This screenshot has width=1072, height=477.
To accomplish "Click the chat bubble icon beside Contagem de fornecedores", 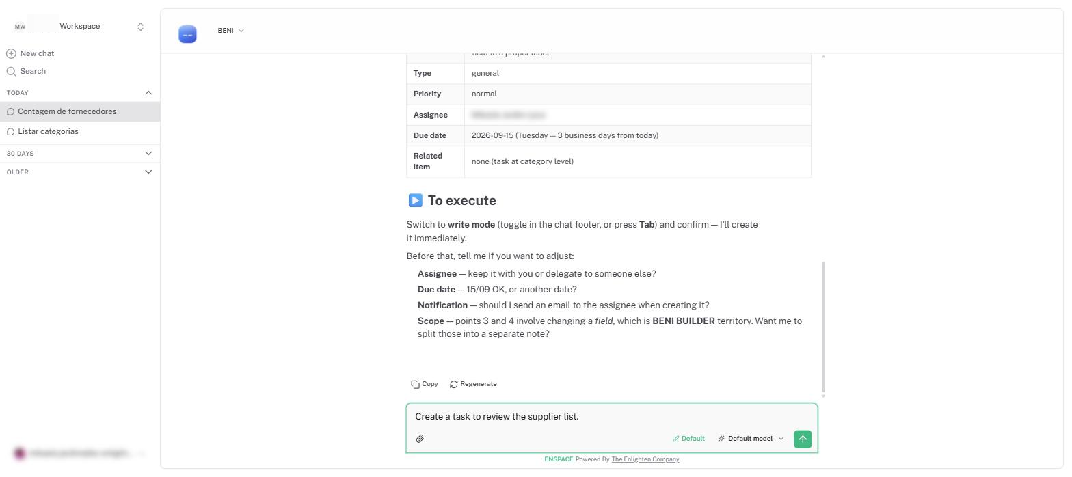I will 10,111.
